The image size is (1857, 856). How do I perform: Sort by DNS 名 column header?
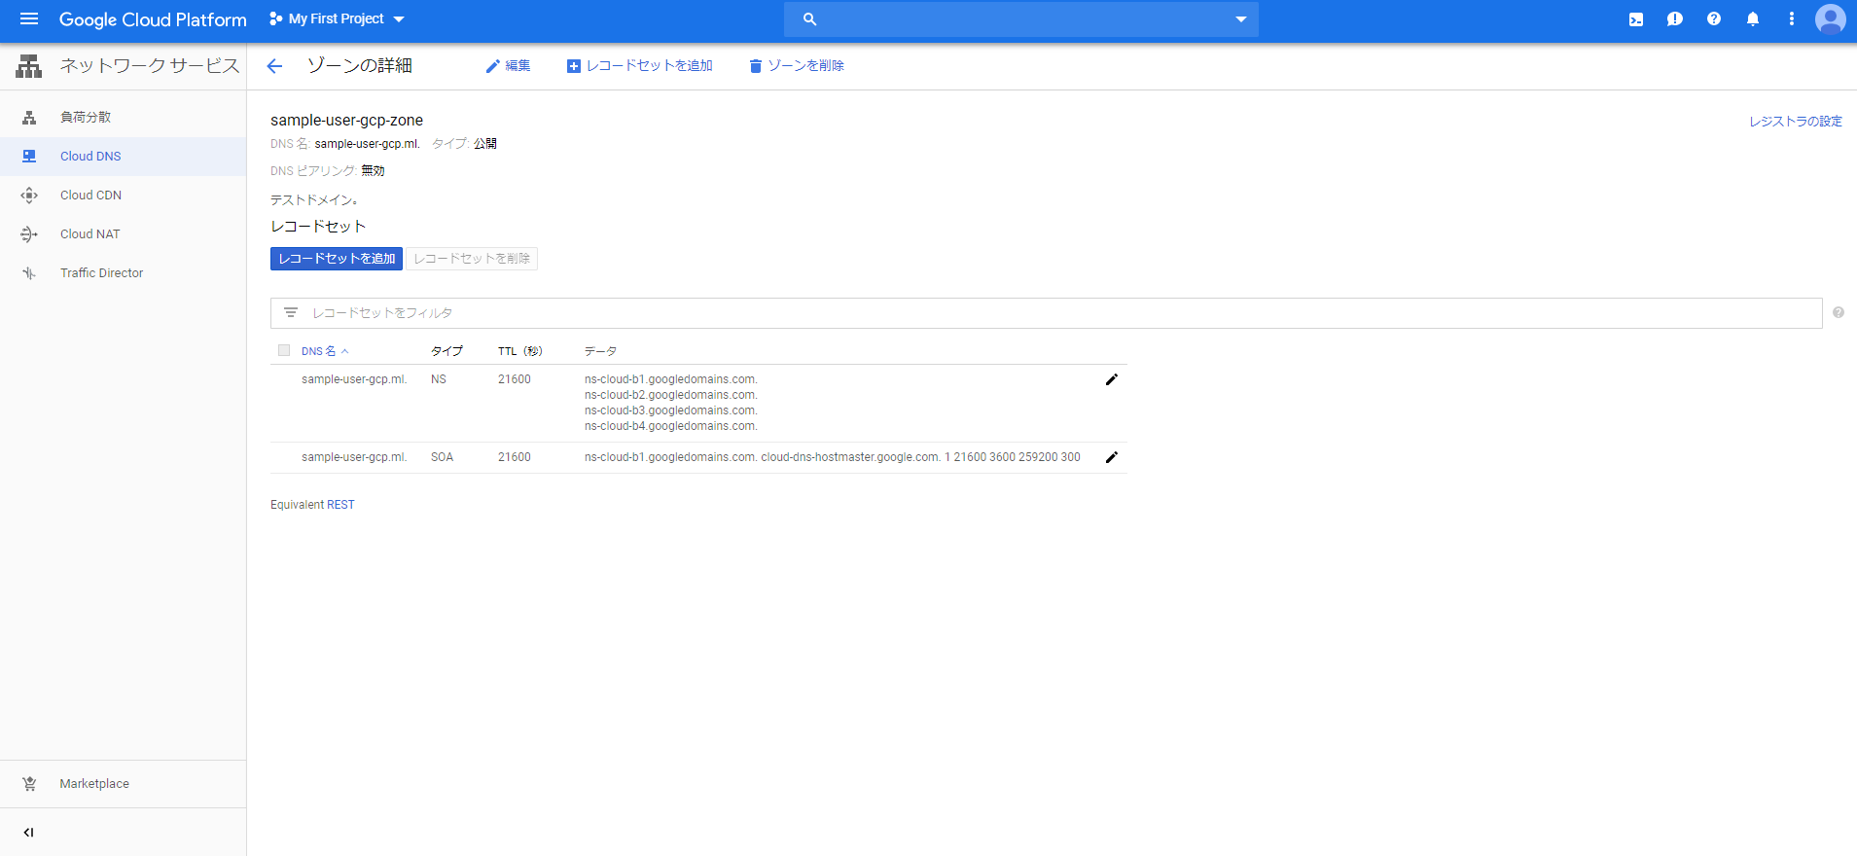(x=325, y=351)
